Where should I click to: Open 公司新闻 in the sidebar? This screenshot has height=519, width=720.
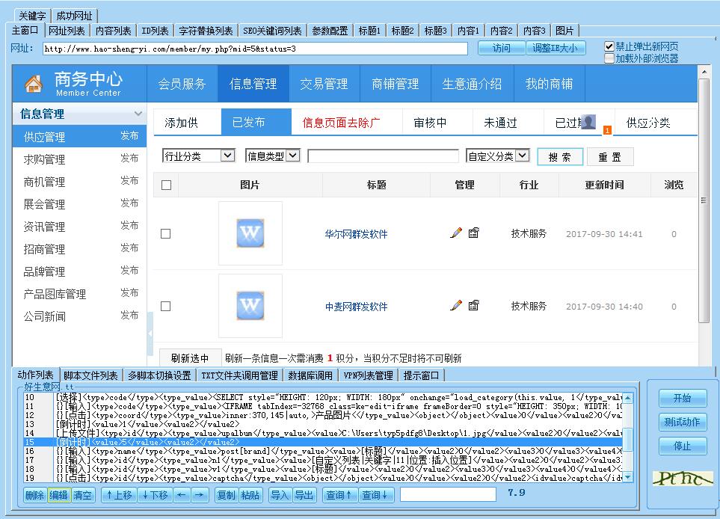[45, 316]
